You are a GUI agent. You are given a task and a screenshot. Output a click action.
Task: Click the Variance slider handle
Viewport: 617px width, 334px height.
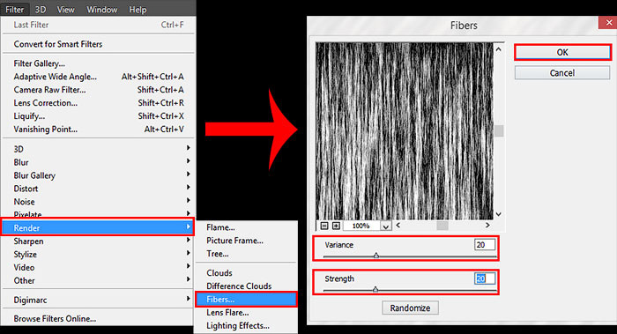coord(376,256)
